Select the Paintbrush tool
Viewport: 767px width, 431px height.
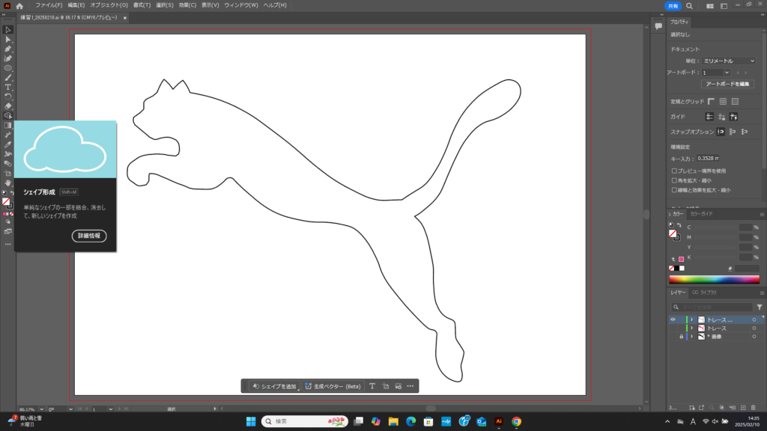pyautogui.click(x=8, y=77)
